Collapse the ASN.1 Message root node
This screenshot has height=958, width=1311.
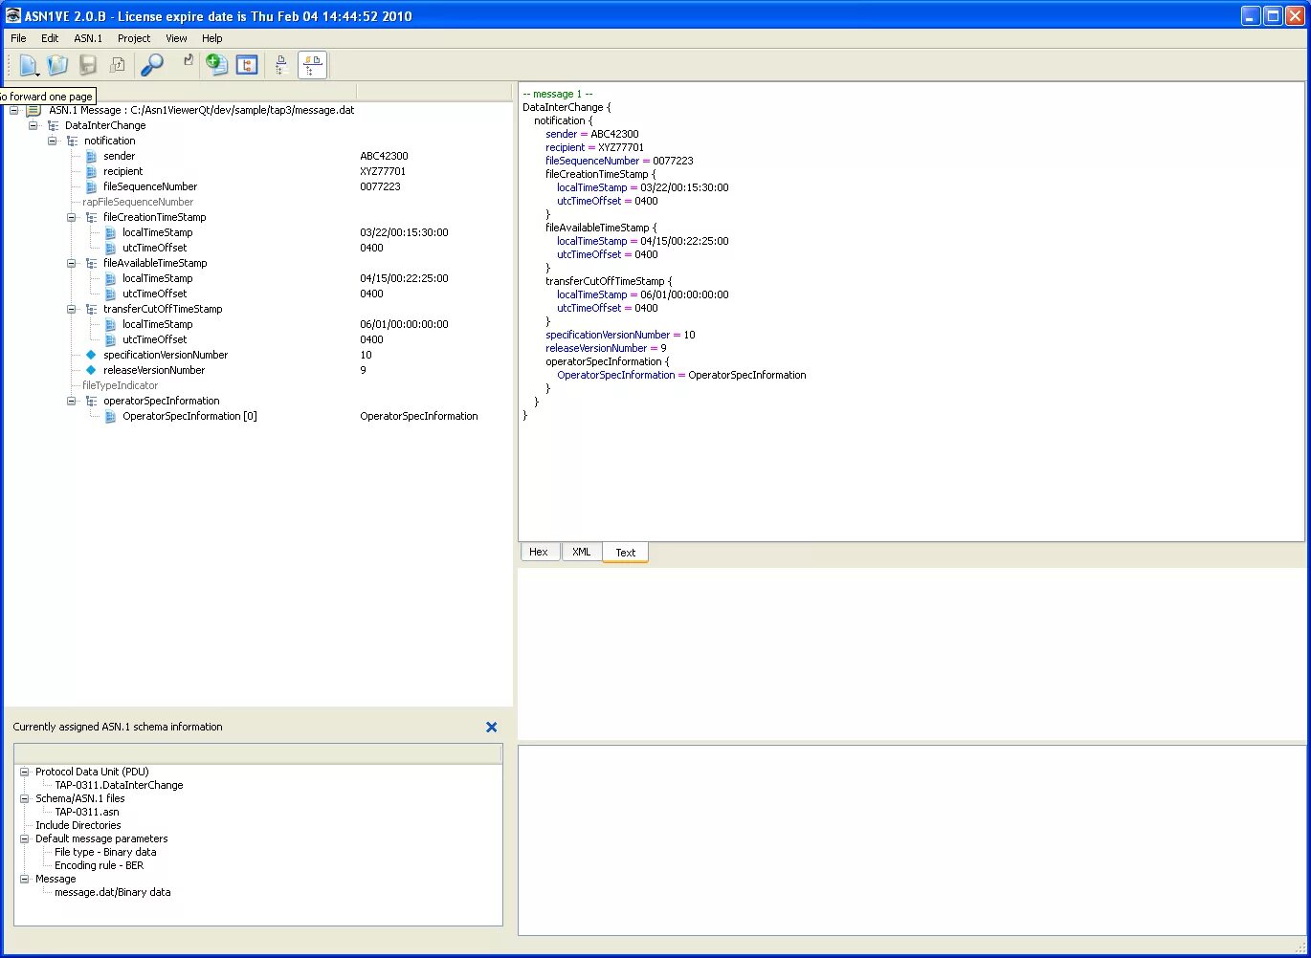pyautogui.click(x=13, y=110)
